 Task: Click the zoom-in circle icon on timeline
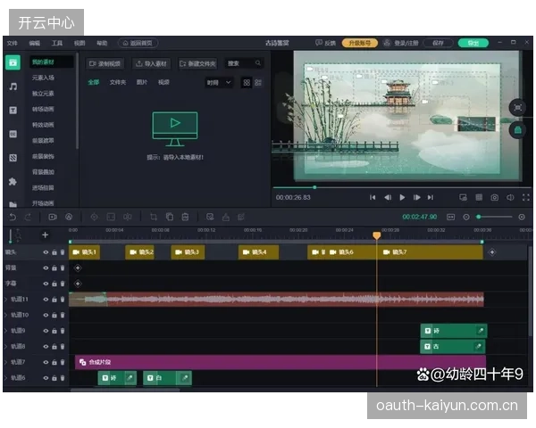tap(522, 217)
